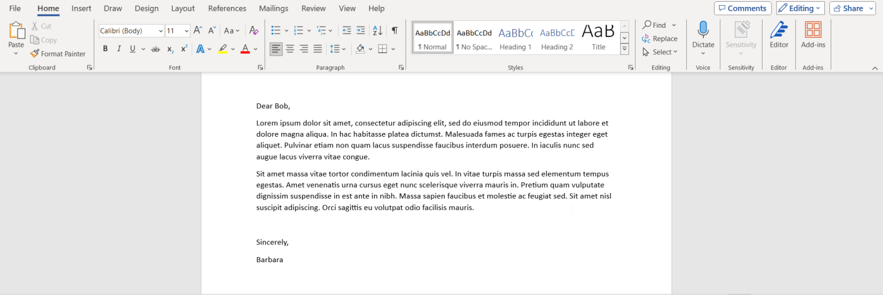883x295 pixels.
Task: Open the Paragraph settings dialog launcher
Action: 402,67
